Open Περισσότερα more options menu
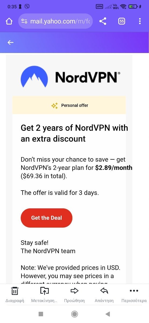 pos(134,294)
